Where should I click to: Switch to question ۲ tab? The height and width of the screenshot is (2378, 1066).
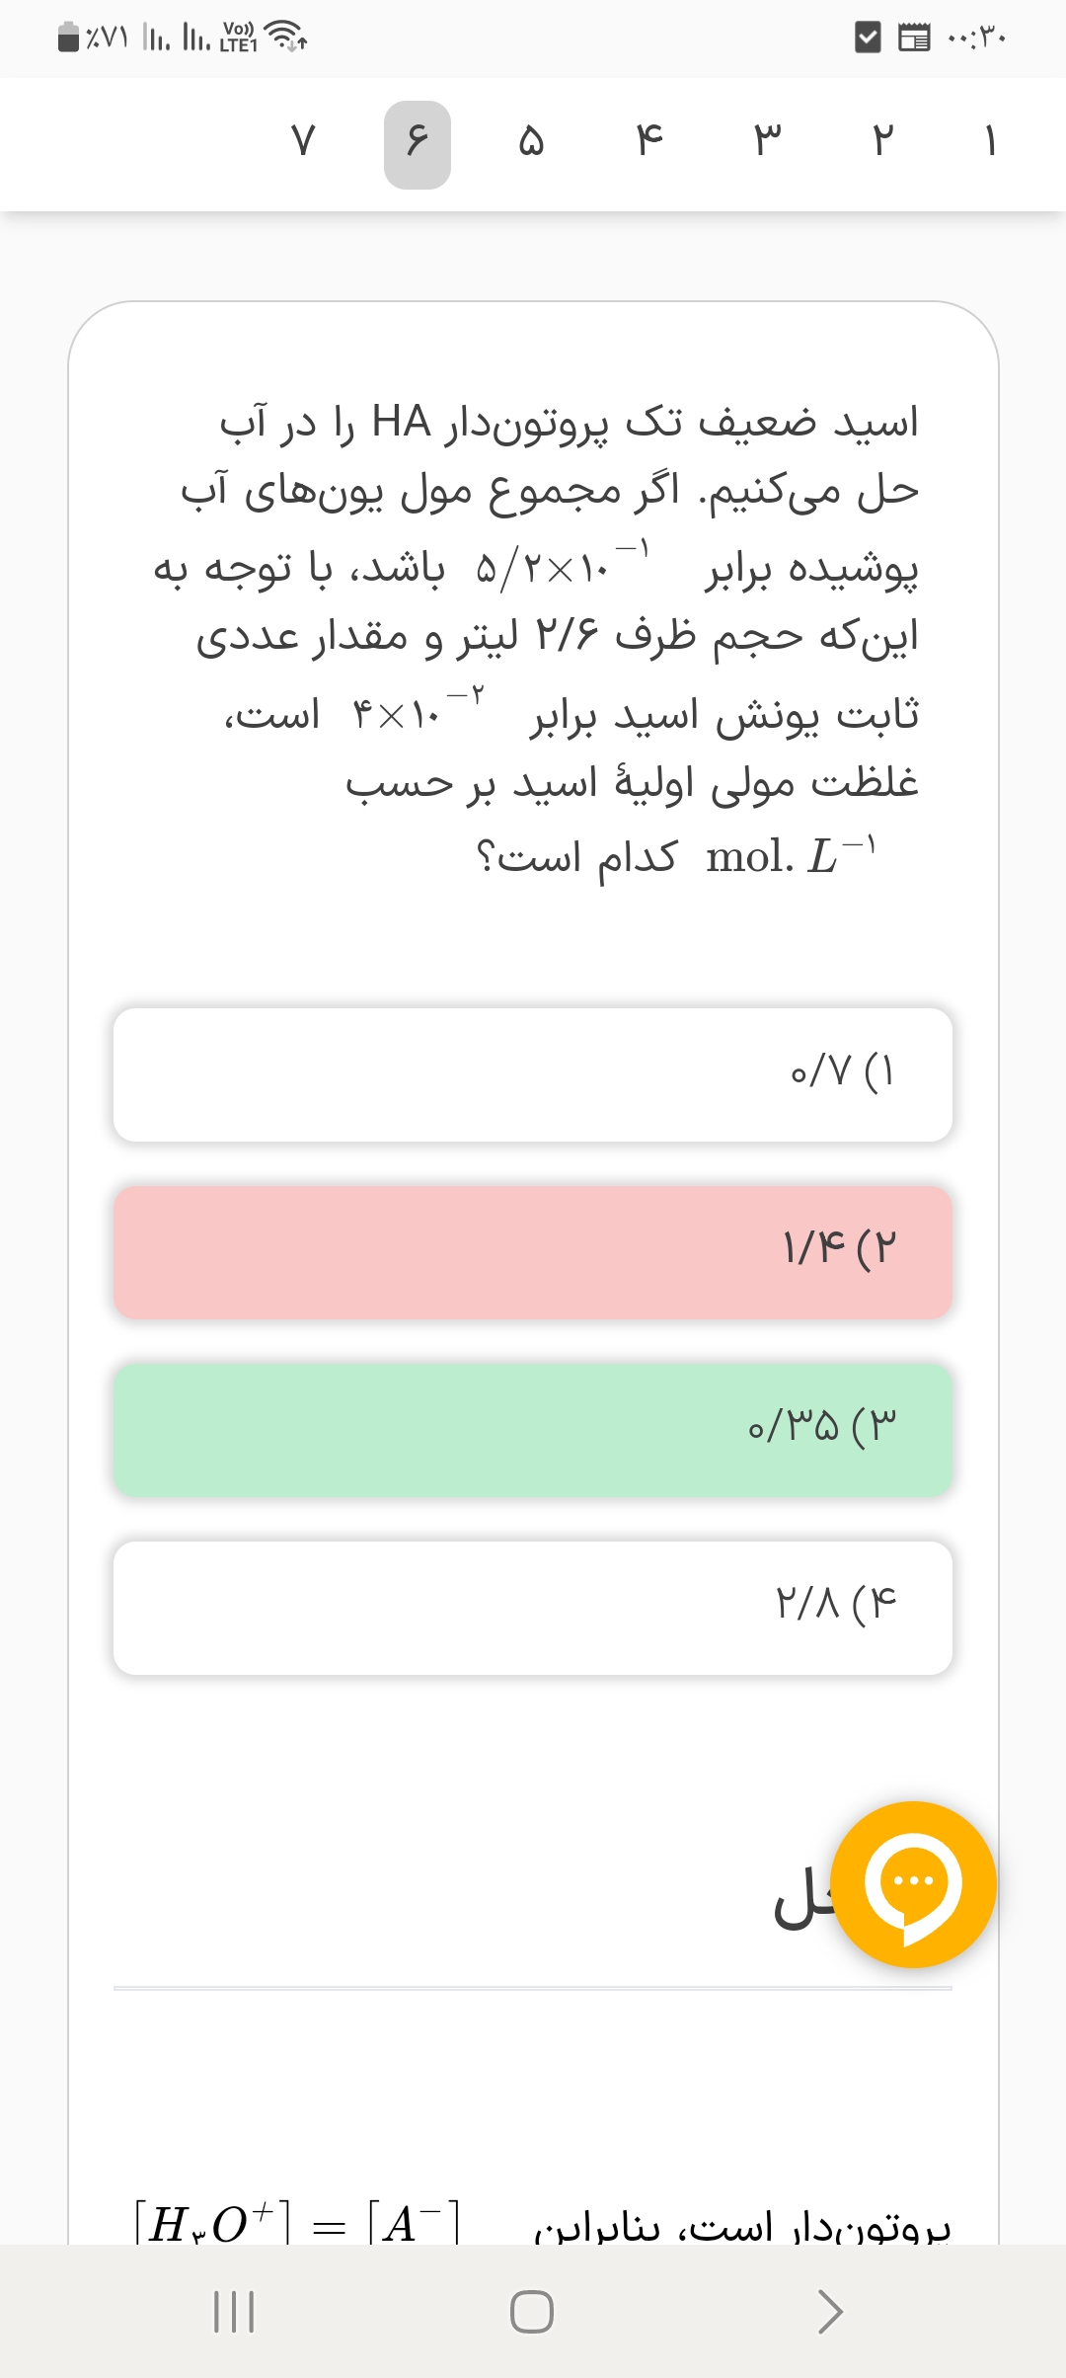coord(882,144)
